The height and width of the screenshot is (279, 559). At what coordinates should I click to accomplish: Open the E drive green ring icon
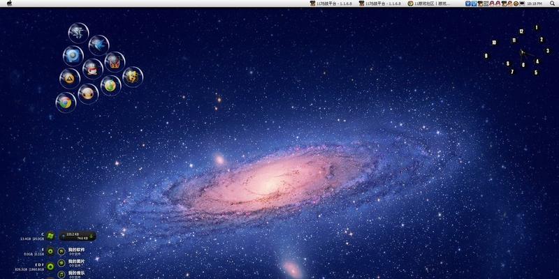(x=50, y=251)
